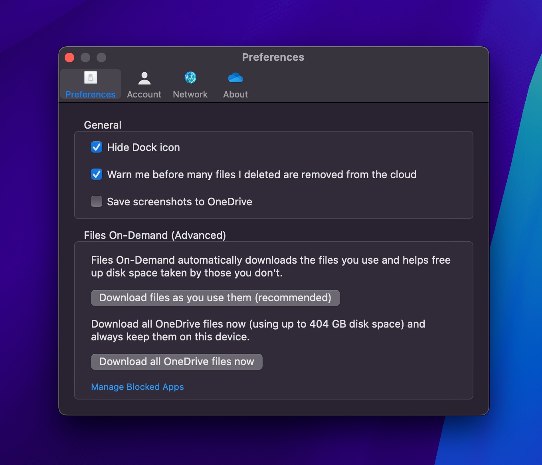Viewport: 542px width, 465px height.
Task: Enable Save screenshots to OneDrive
Action: pos(96,201)
